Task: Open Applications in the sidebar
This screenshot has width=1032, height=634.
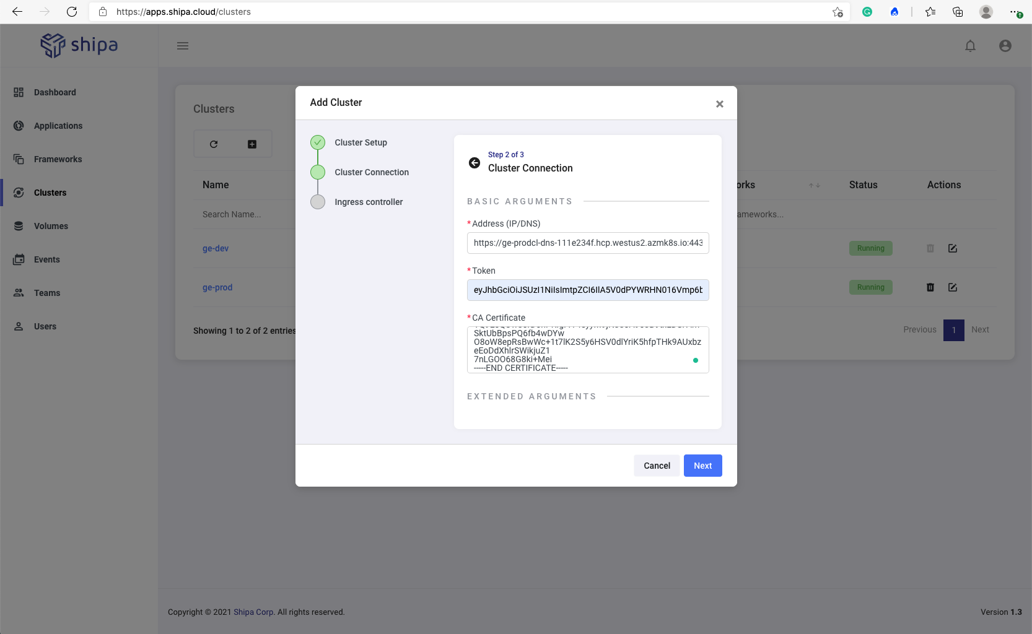Action: 58,126
